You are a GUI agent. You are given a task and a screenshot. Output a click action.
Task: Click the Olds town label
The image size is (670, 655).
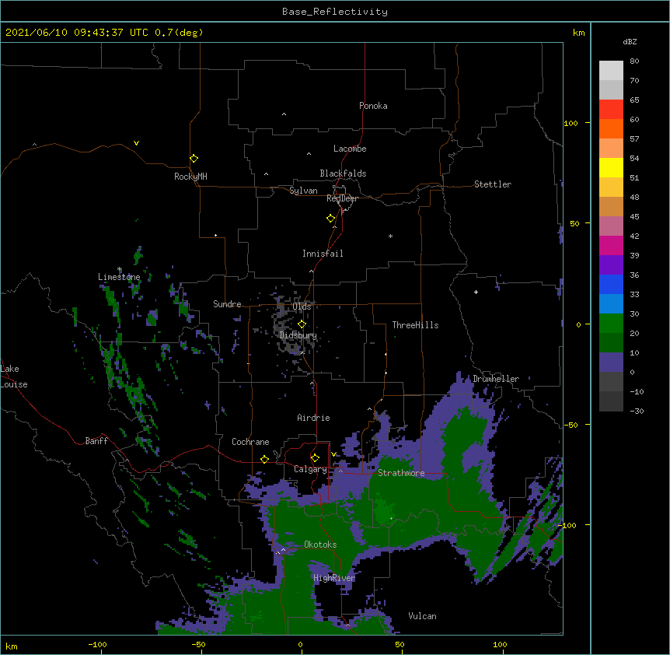point(302,306)
